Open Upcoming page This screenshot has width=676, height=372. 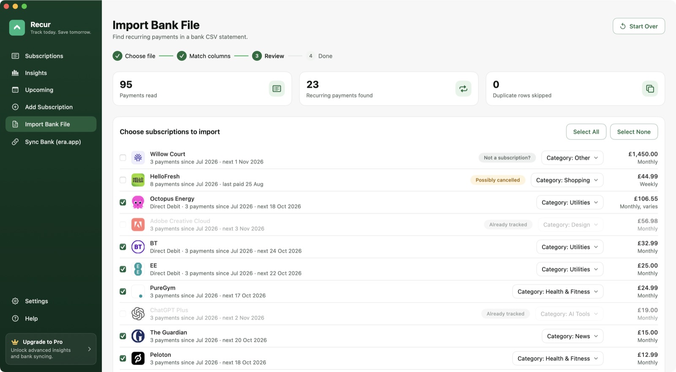pos(51,90)
